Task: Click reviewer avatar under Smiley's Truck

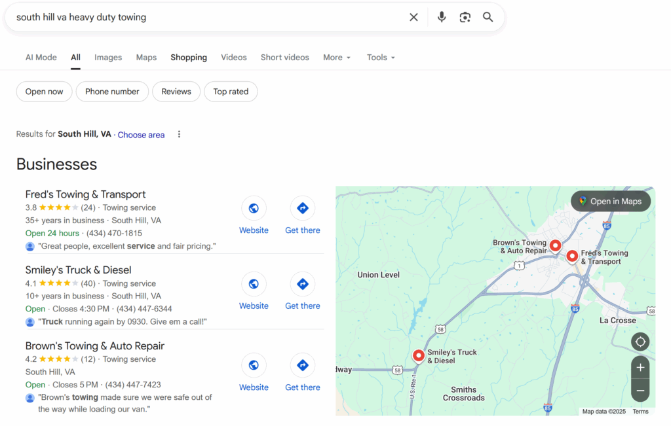Action: pyautogui.click(x=30, y=322)
